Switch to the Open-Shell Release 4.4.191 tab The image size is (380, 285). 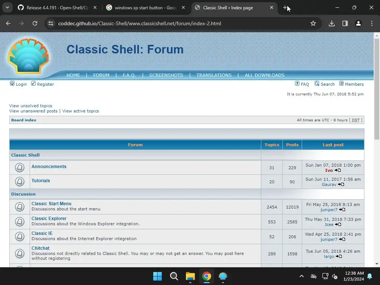coord(57,8)
